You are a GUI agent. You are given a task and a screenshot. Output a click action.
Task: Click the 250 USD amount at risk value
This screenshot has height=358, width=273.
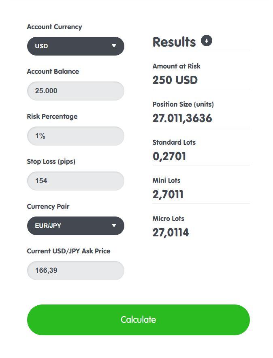(175, 80)
